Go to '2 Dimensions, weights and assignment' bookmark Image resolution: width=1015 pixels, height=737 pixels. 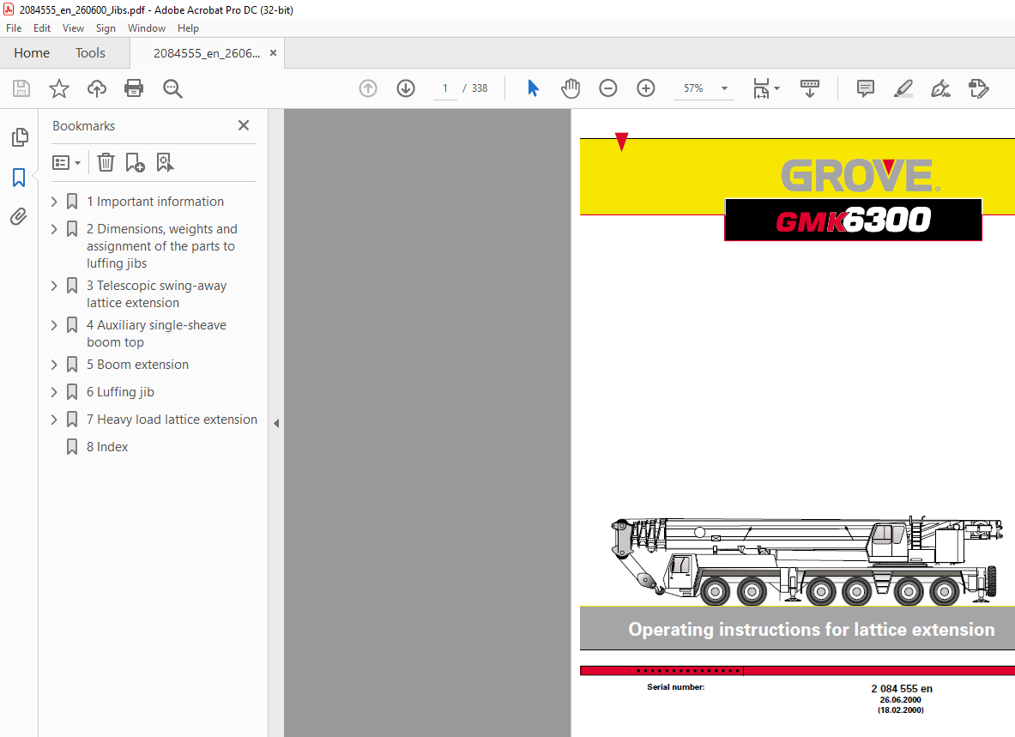(x=162, y=246)
